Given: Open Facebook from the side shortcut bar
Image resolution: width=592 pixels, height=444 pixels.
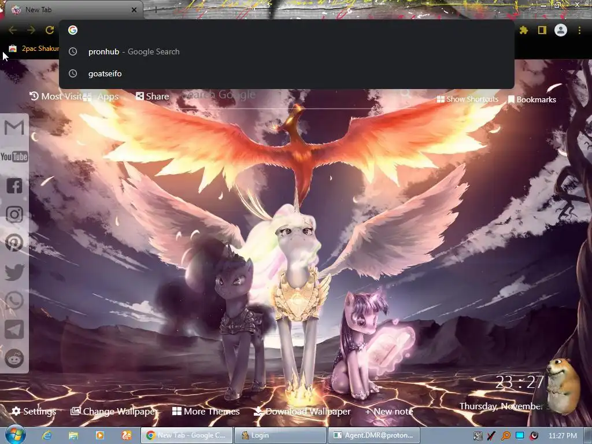Looking at the screenshot, I should tap(14, 186).
